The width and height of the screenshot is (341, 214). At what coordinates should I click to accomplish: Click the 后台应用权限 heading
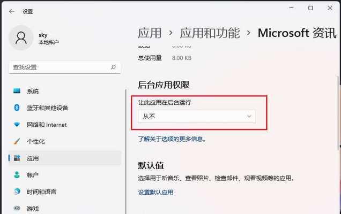(x=164, y=85)
